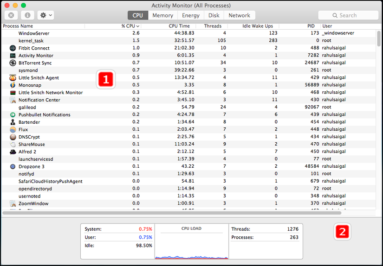383x266 pixels.
Task: Click the Search field
Action: click(348, 15)
